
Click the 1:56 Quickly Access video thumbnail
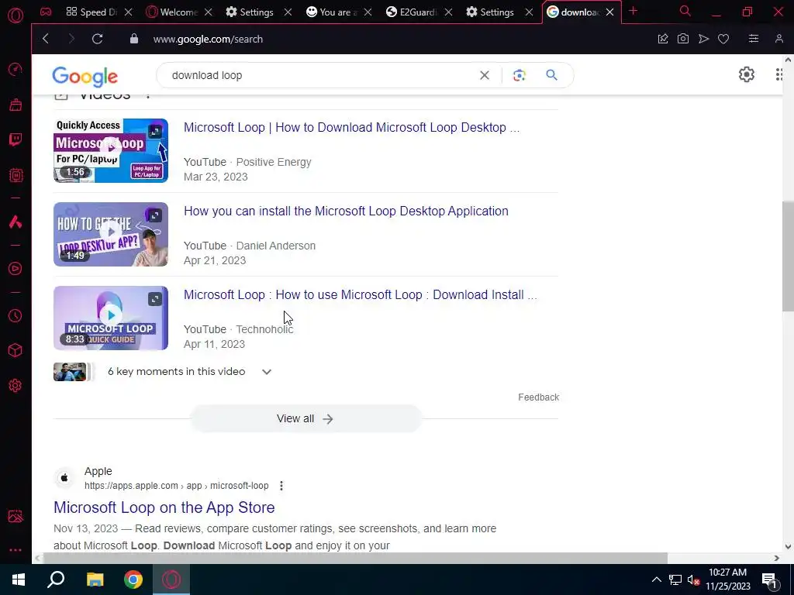111,151
